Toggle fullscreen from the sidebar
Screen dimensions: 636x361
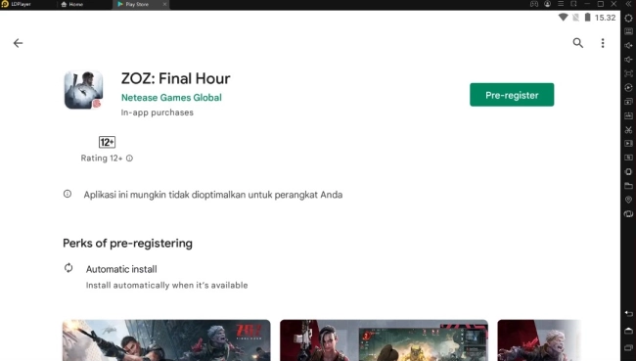[x=628, y=73]
